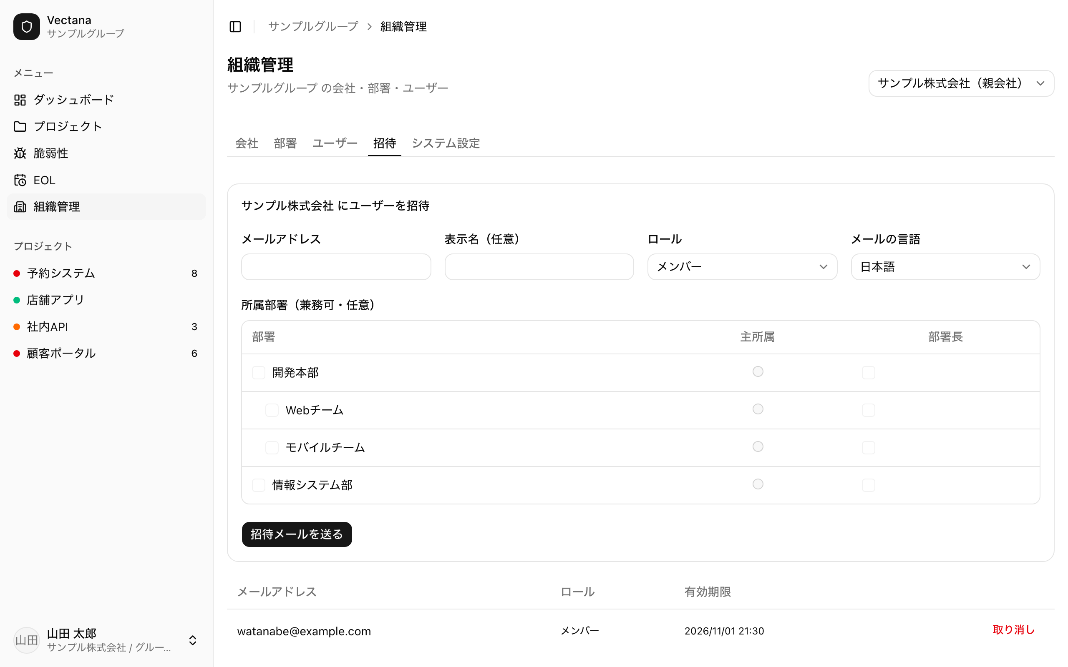1068x667 pixels.
Task: Check the モバイルチーム department checkbox
Action: tap(272, 448)
